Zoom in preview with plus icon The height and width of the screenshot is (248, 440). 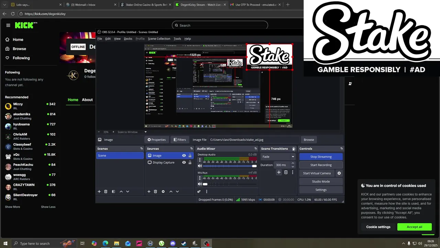[x=113, y=132]
